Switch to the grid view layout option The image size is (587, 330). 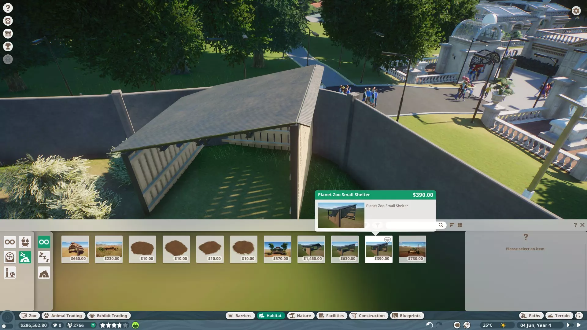pos(460,225)
